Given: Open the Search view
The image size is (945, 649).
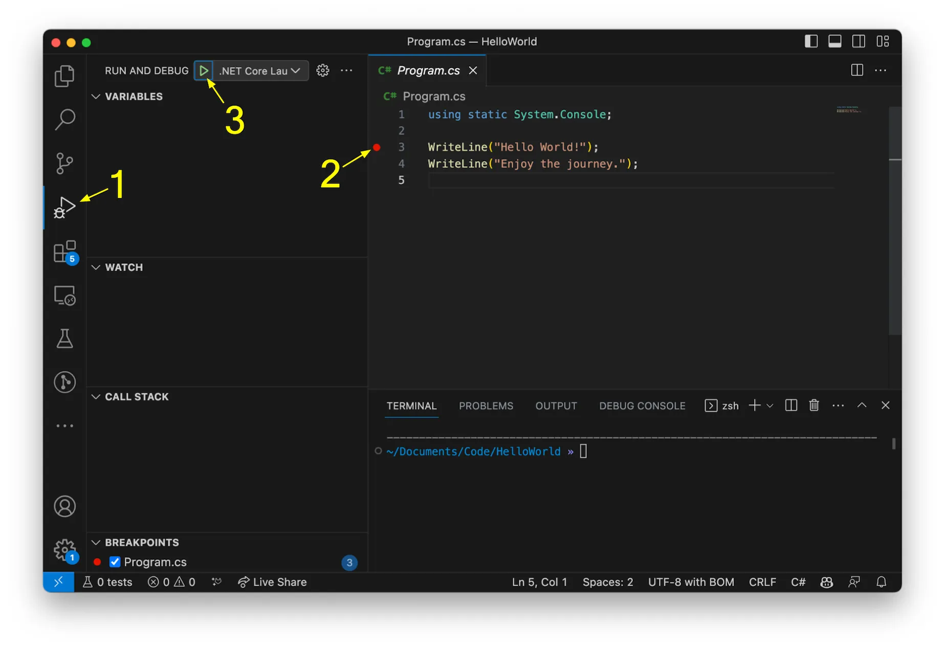Looking at the screenshot, I should pyautogui.click(x=64, y=120).
